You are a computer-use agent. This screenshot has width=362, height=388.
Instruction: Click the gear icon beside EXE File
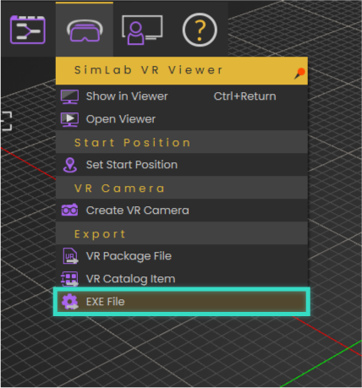click(x=70, y=302)
